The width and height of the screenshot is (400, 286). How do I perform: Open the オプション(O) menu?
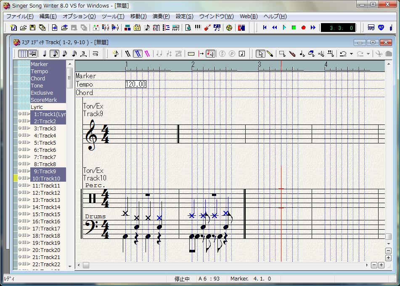click(79, 16)
